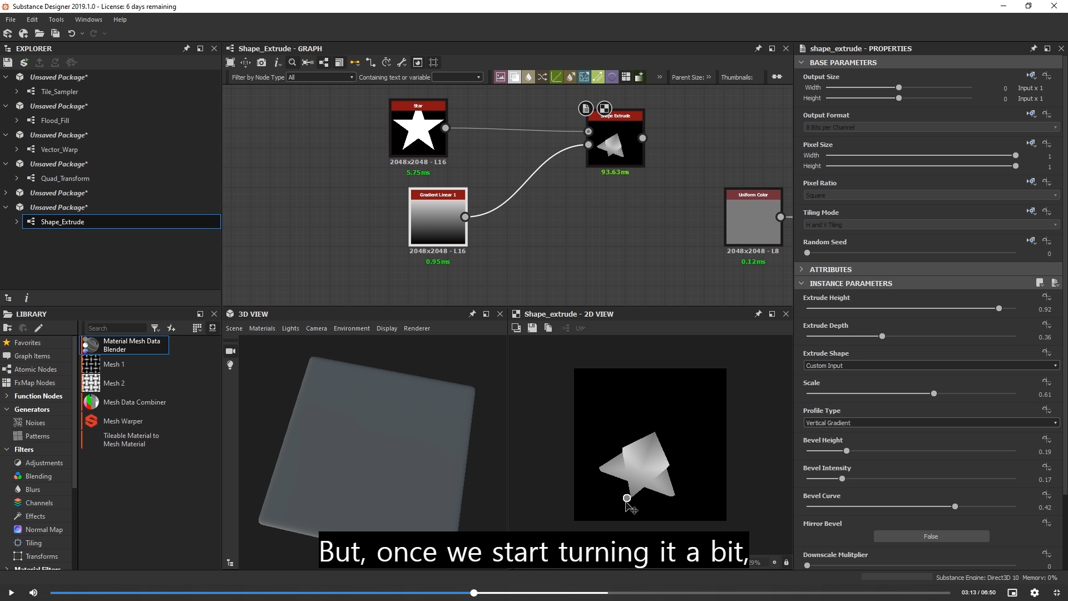
Task: Click the graph camera screenshot icon
Action: pos(261,62)
